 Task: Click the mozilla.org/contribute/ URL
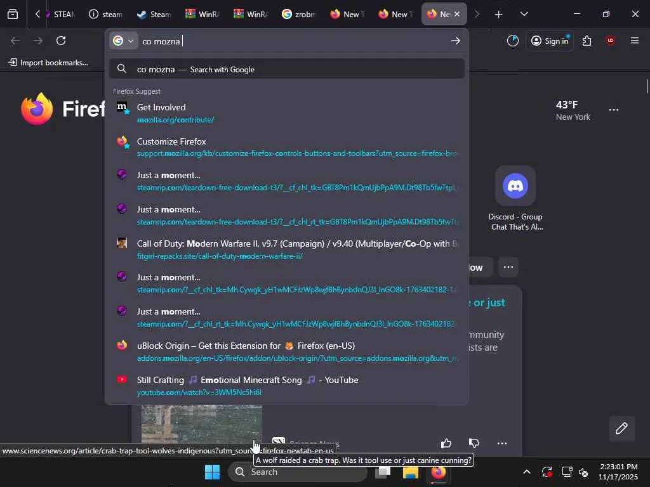(x=175, y=120)
